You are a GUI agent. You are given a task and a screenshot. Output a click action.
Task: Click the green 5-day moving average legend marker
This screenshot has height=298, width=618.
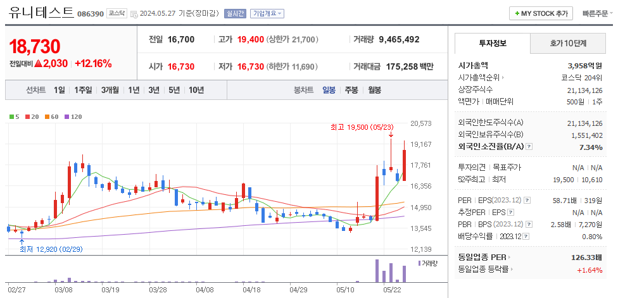click(12, 116)
